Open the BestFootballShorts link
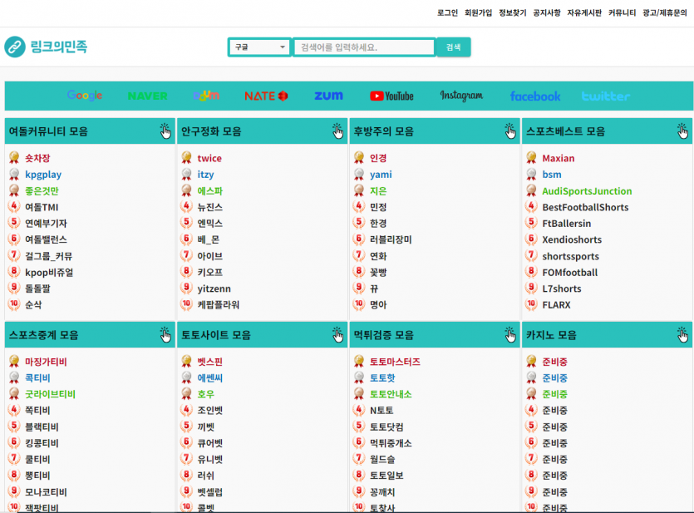 [x=585, y=207]
